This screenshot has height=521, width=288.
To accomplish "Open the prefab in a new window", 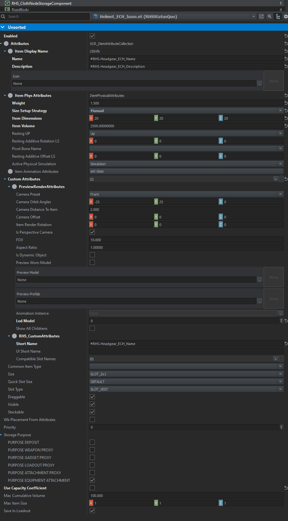I will [x=261, y=16].
